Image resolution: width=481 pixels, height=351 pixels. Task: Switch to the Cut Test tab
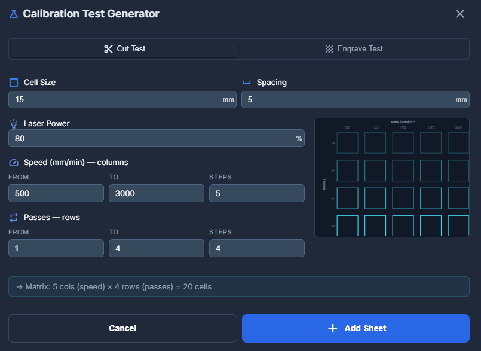click(124, 49)
